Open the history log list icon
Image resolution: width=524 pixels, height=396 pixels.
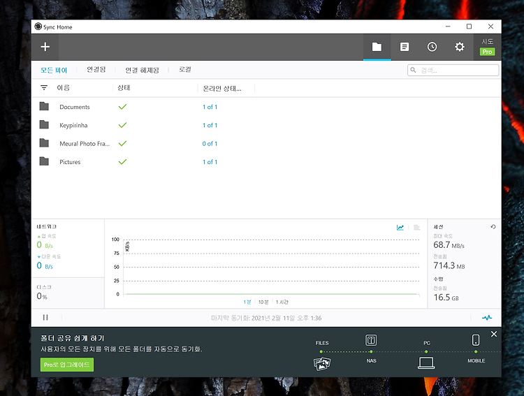tap(405, 47)
